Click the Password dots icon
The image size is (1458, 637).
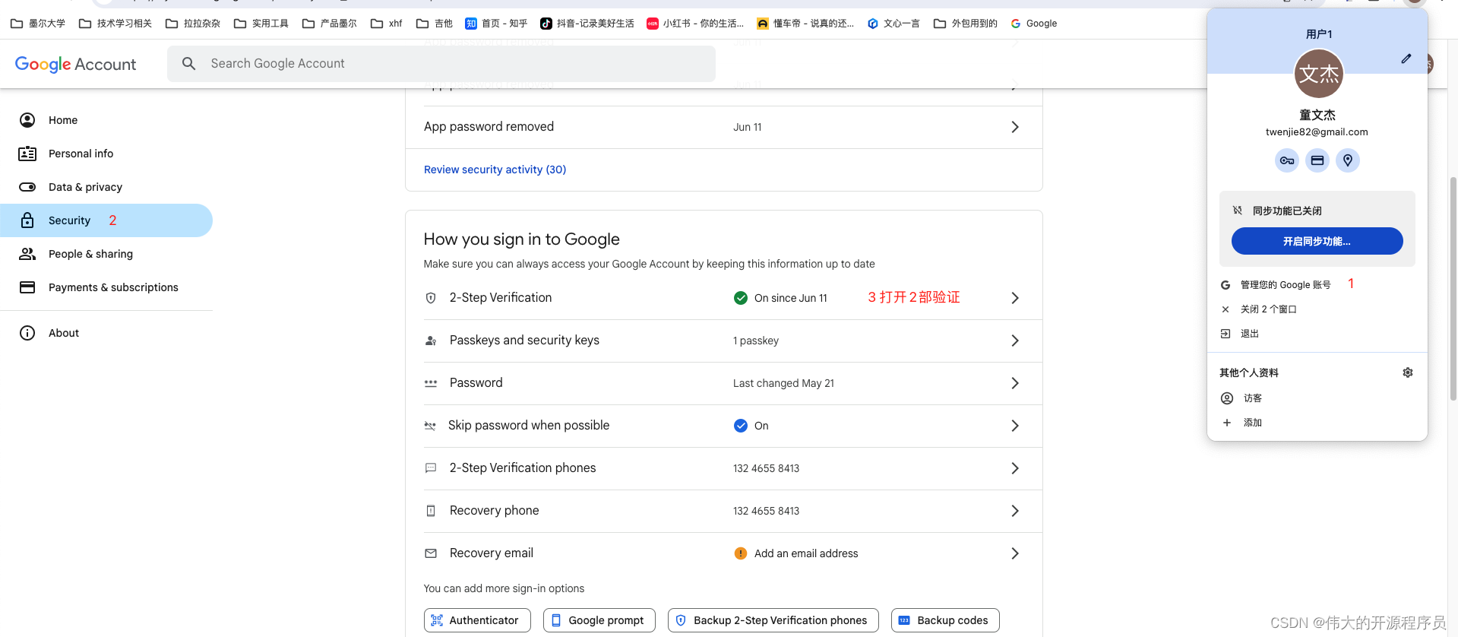431,383
